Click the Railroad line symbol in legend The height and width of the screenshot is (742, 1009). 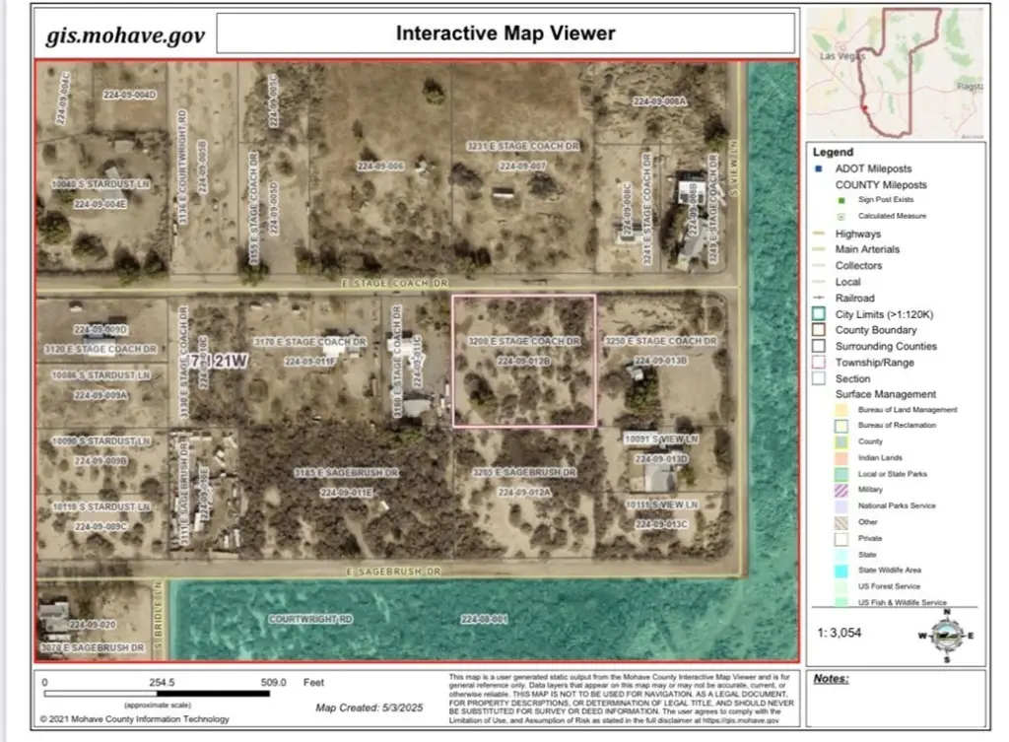pos(817,298)
